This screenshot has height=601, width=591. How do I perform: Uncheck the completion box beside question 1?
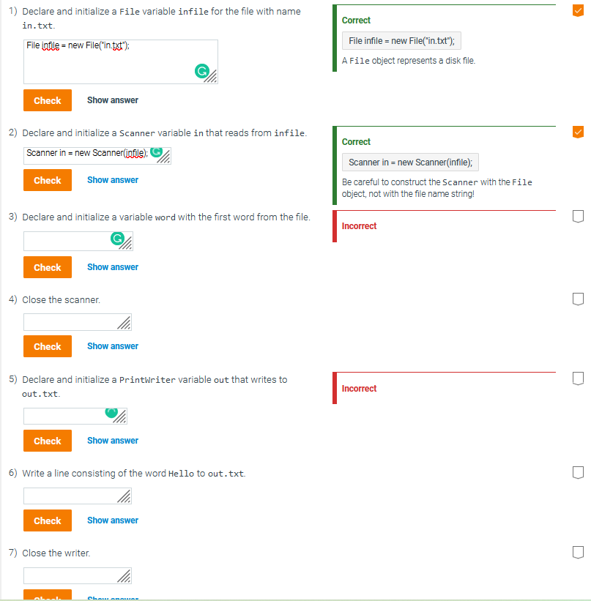click(578, 10)
